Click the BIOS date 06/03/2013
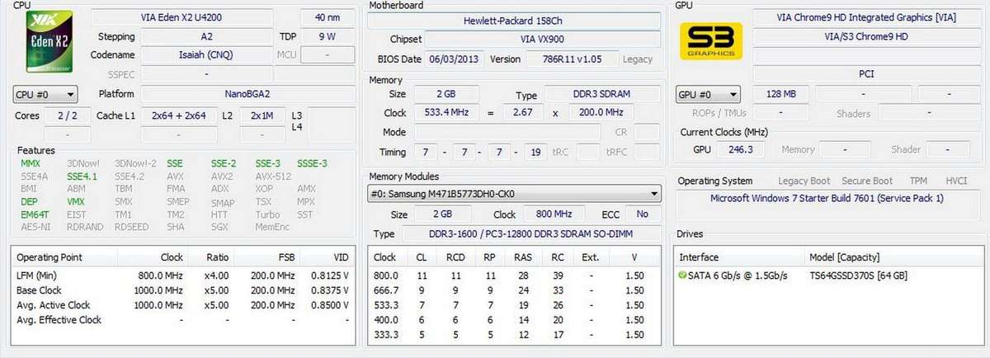990x358 pixels. [454, 59]
